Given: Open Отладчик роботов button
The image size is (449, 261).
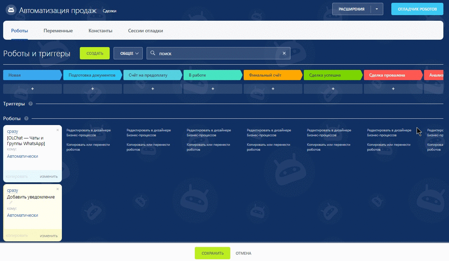Looking at the screenshot, I should [x=417, y=9].
